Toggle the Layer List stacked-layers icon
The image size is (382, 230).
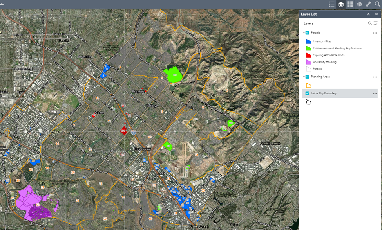pos(340,4)
